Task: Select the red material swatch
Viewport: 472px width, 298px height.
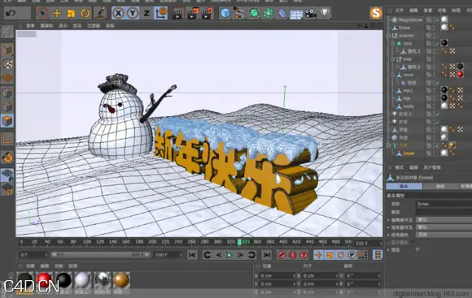Action: coord(44,279)
